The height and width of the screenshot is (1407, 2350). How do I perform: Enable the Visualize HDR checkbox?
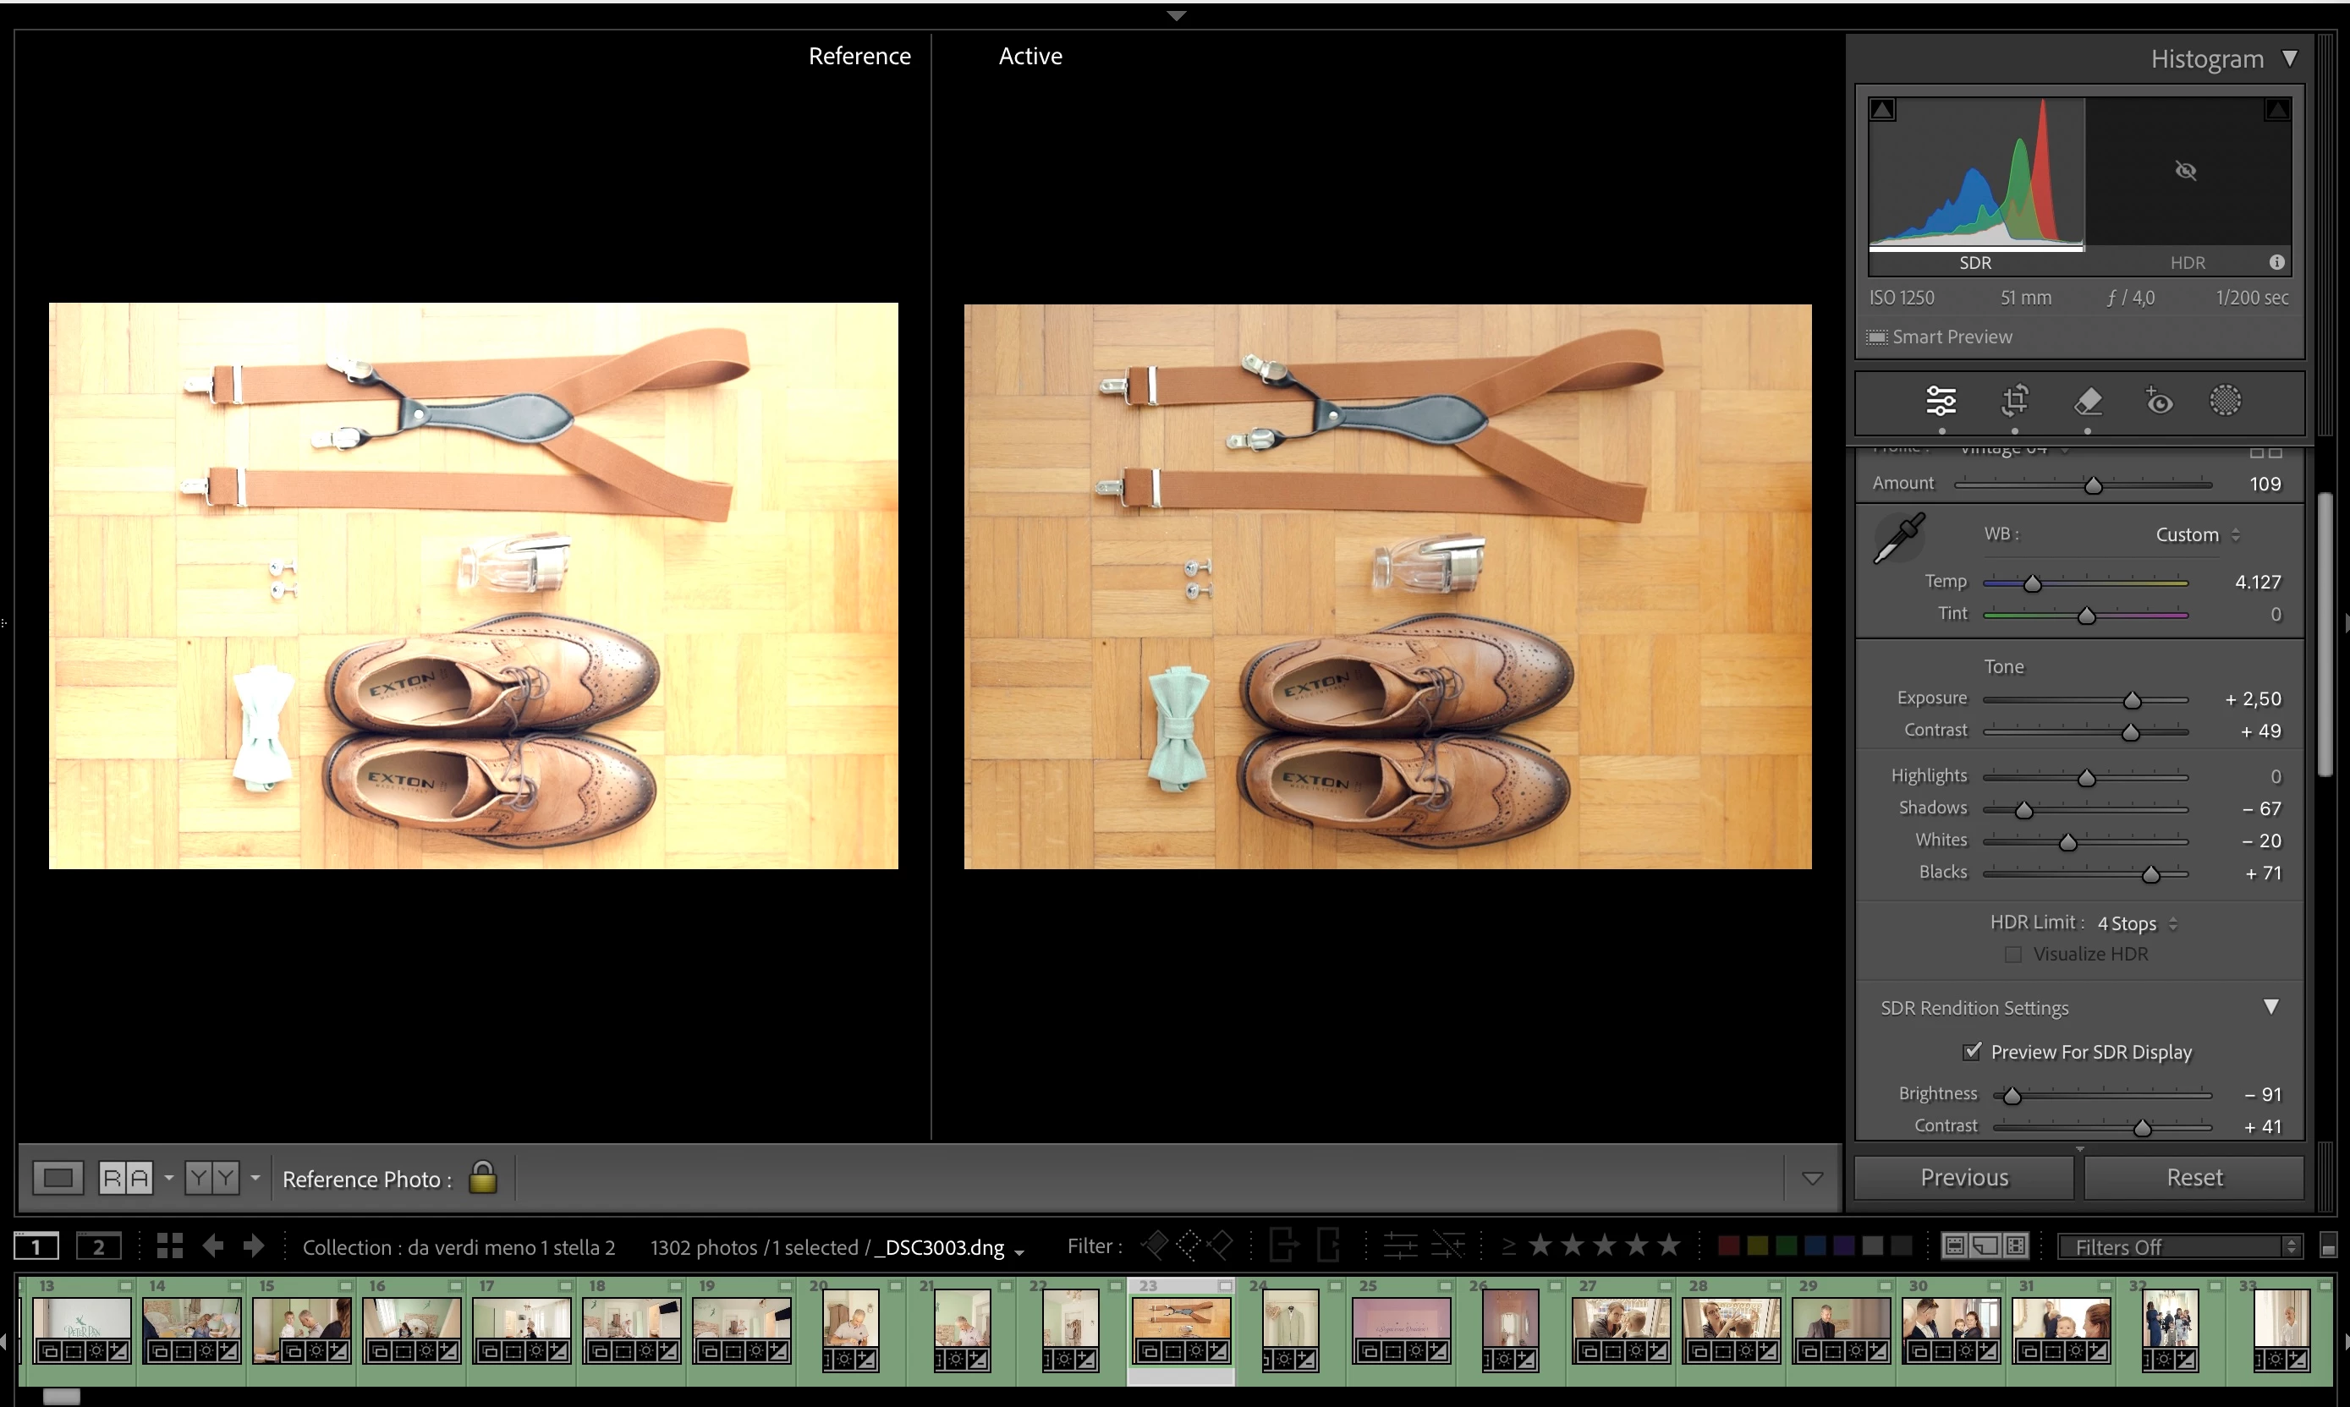(2013, 955)
